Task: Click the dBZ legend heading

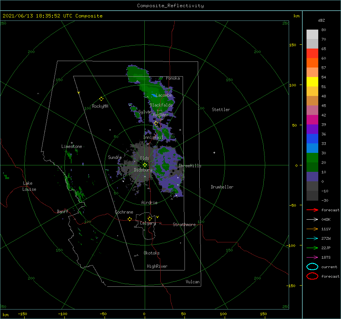Action: pos(321,20)
